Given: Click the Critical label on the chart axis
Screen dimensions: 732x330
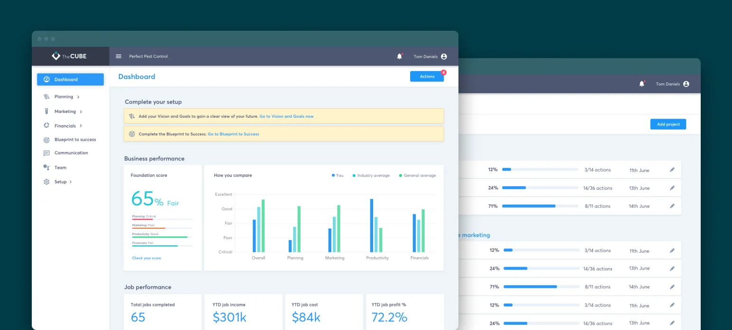Looking at the screenshot, I should pyautogui.click(x=226, y=252).
